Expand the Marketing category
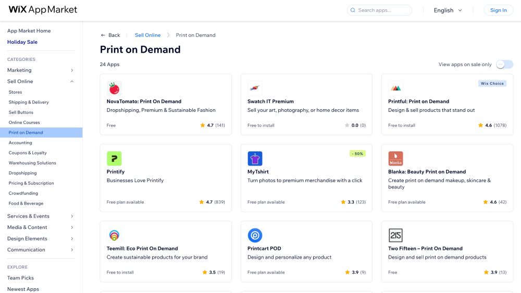521x293 pixels. tap(72, 70)
